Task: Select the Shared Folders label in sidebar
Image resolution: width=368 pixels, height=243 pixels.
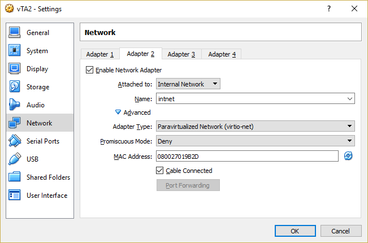Action: (x=49, y=177)
